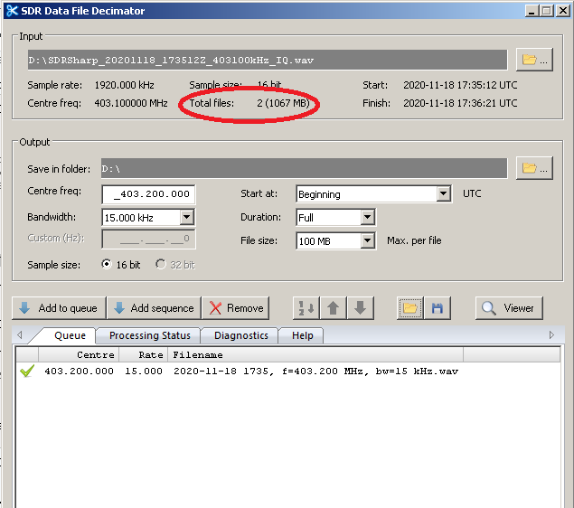Image resolution: width=574 pixels, height=508 pixels.
Task: Click Add to queue button
Action: click(58, 308)
